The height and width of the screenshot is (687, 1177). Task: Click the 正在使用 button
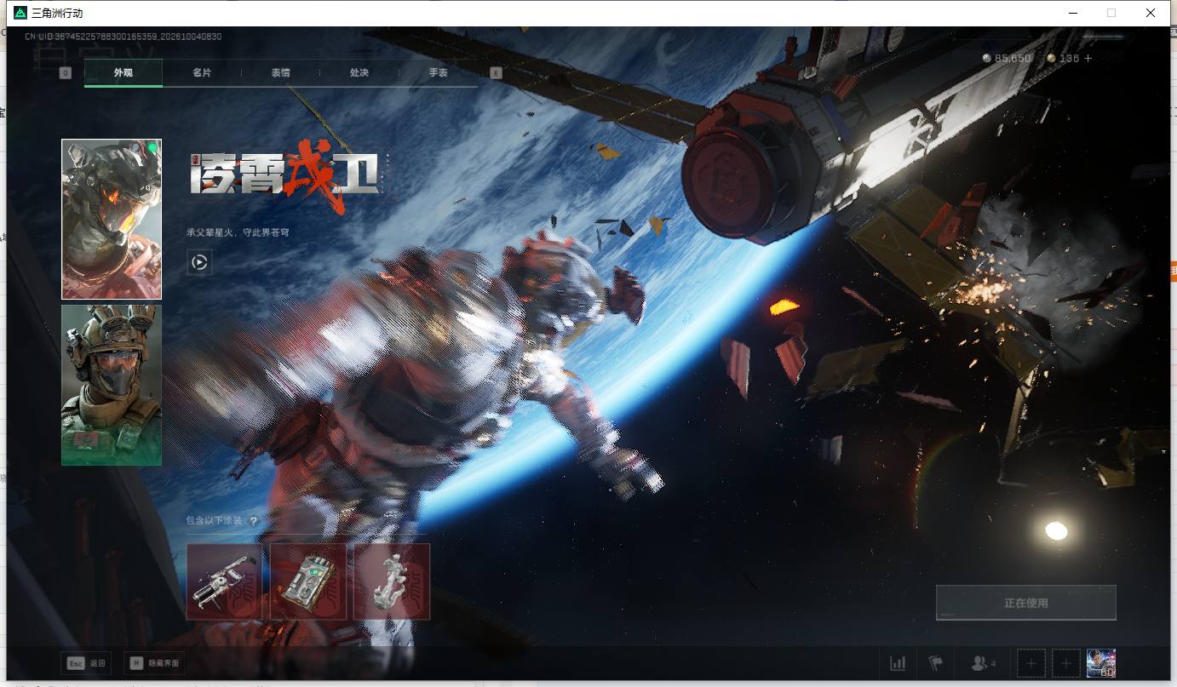tap(1025, 603)
